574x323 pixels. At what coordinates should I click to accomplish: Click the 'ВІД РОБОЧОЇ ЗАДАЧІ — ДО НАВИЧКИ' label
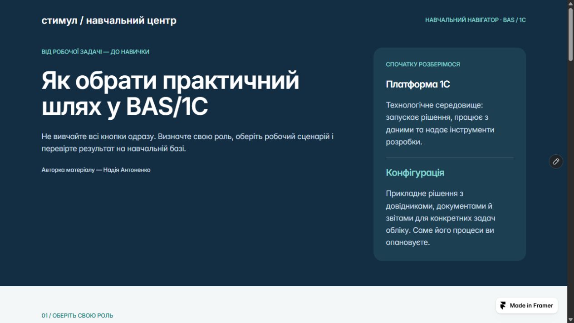95,52
